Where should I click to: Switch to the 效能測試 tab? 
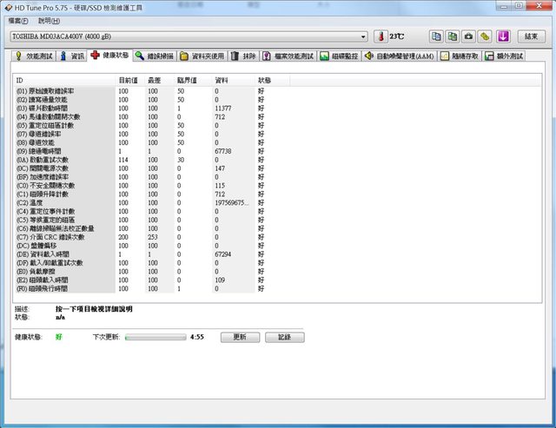pos(34,56)
